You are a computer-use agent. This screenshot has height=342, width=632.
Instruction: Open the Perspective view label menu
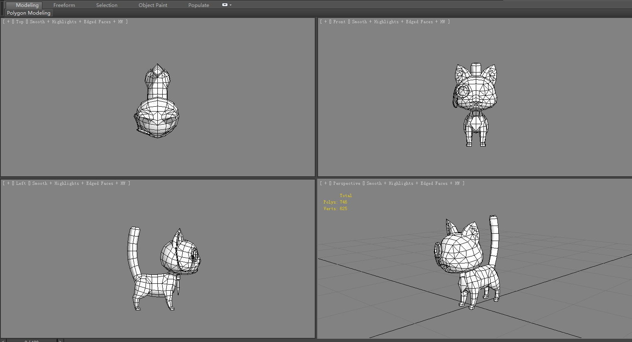[347, 183]
